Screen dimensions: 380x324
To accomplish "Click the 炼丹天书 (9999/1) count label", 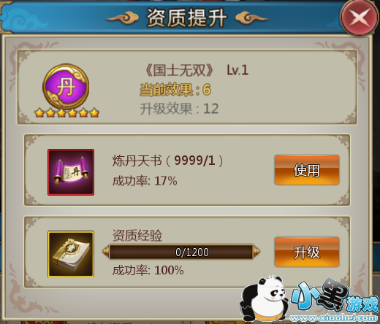I will [168, 161].
